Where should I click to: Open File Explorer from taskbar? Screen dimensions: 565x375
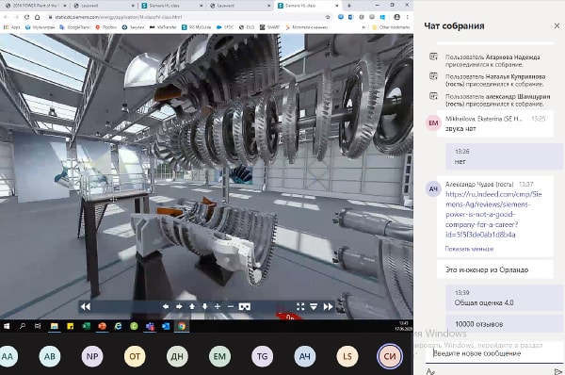pos(54,326)
